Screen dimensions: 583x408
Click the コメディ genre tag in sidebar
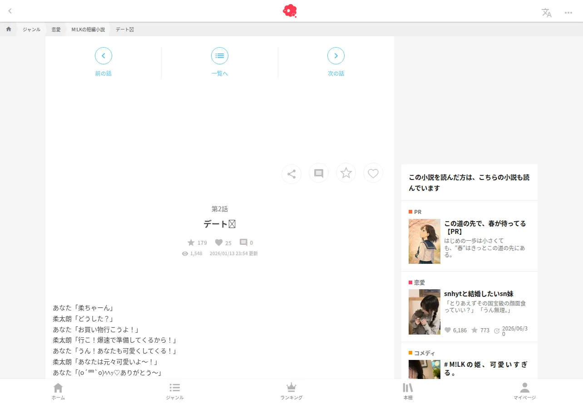[x=422, y=353]
